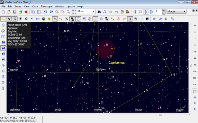Expand the Moon object dropdown list
Screen dimensions: 198x123
93,12
